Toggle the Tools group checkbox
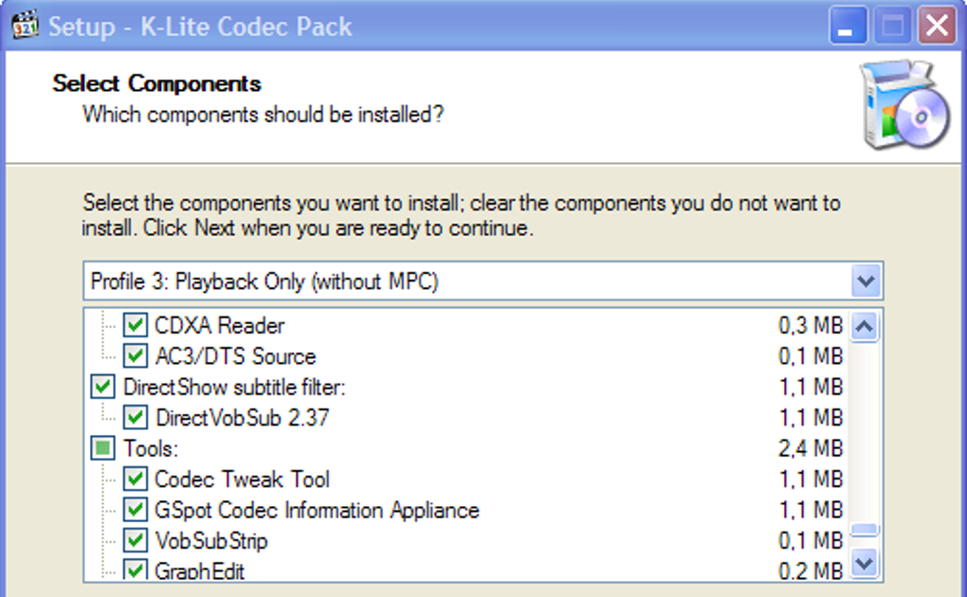 (x=103, y=448)
